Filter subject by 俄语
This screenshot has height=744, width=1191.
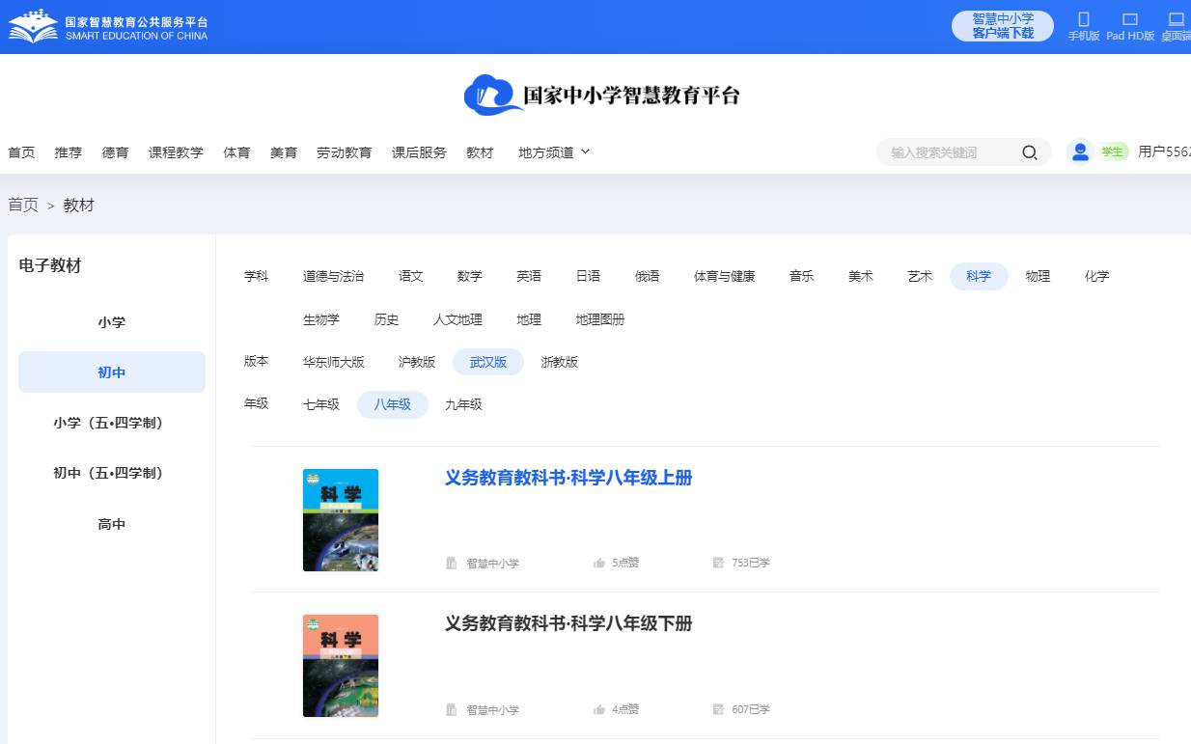point(647,276)
